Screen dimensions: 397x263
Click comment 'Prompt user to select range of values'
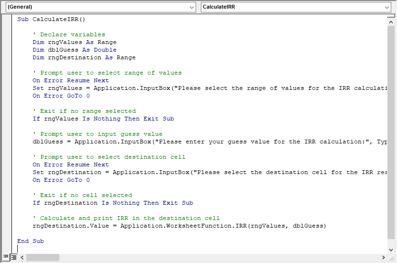pyautogui.click(x=107, y=73)
